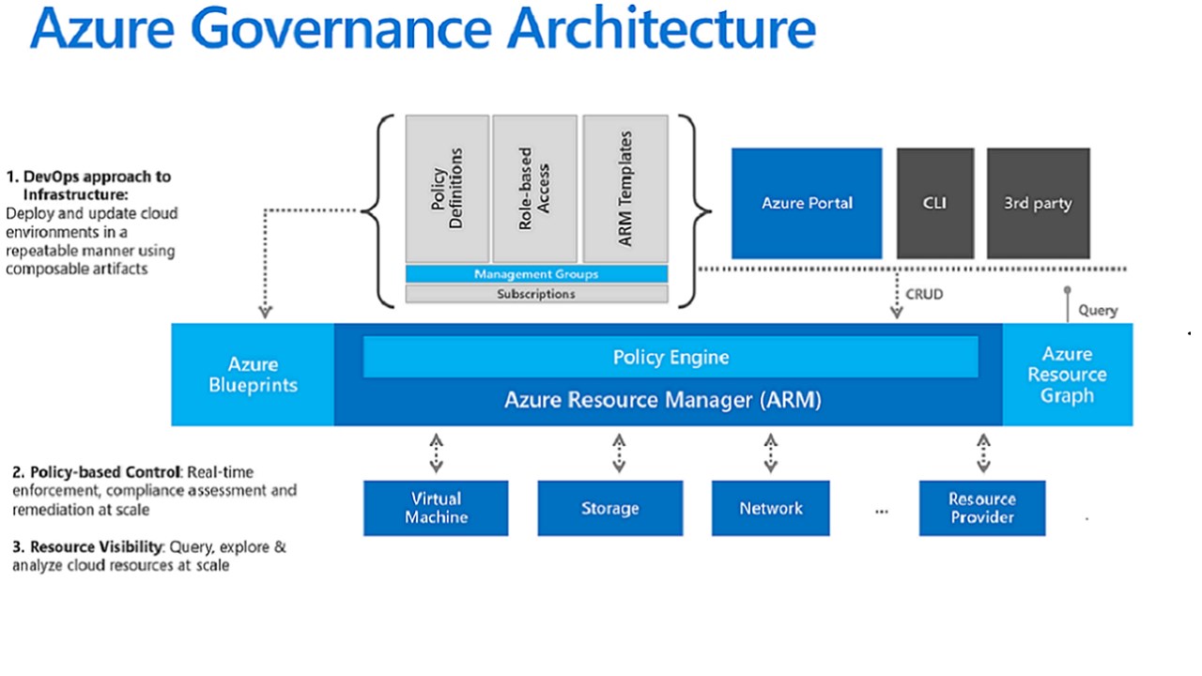Click the CLI box
The image size is (1202, 676).
(x=935, y=203)
